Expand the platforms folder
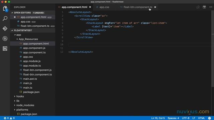Screen dimensions: 214x120 point(15,110)
